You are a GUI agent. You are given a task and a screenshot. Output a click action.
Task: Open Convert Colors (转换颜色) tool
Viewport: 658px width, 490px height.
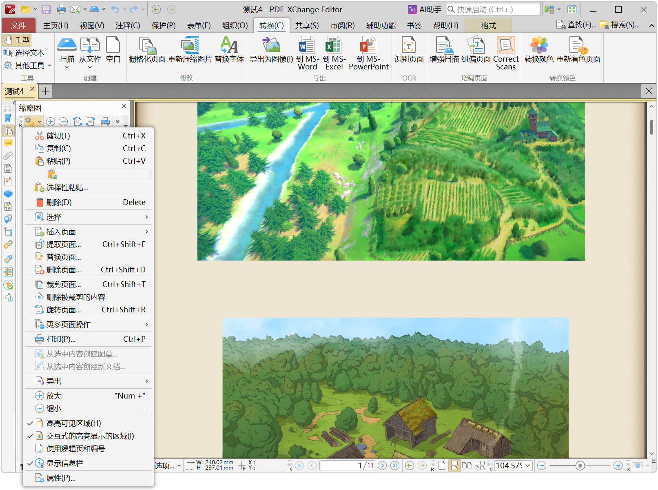point(539,45)
